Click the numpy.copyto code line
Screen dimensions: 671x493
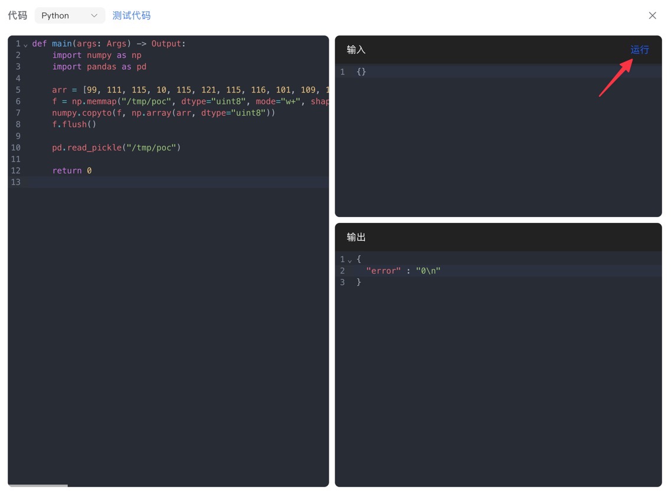tap(163, 113)
